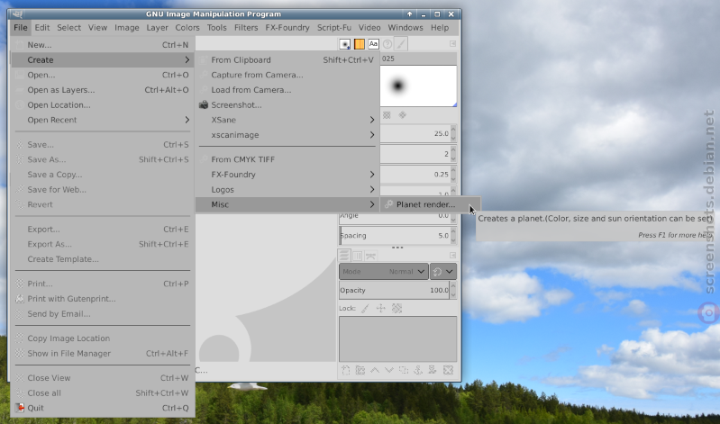Open the mode reset icon dropdown next to Mode
720x424 pixels.
tap(443, 272)
